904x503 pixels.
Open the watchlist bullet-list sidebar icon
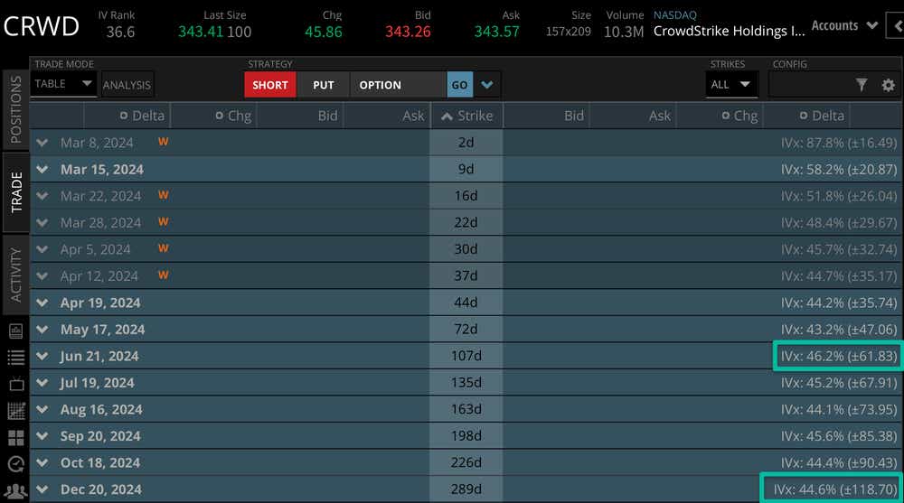tap(15, 358)
